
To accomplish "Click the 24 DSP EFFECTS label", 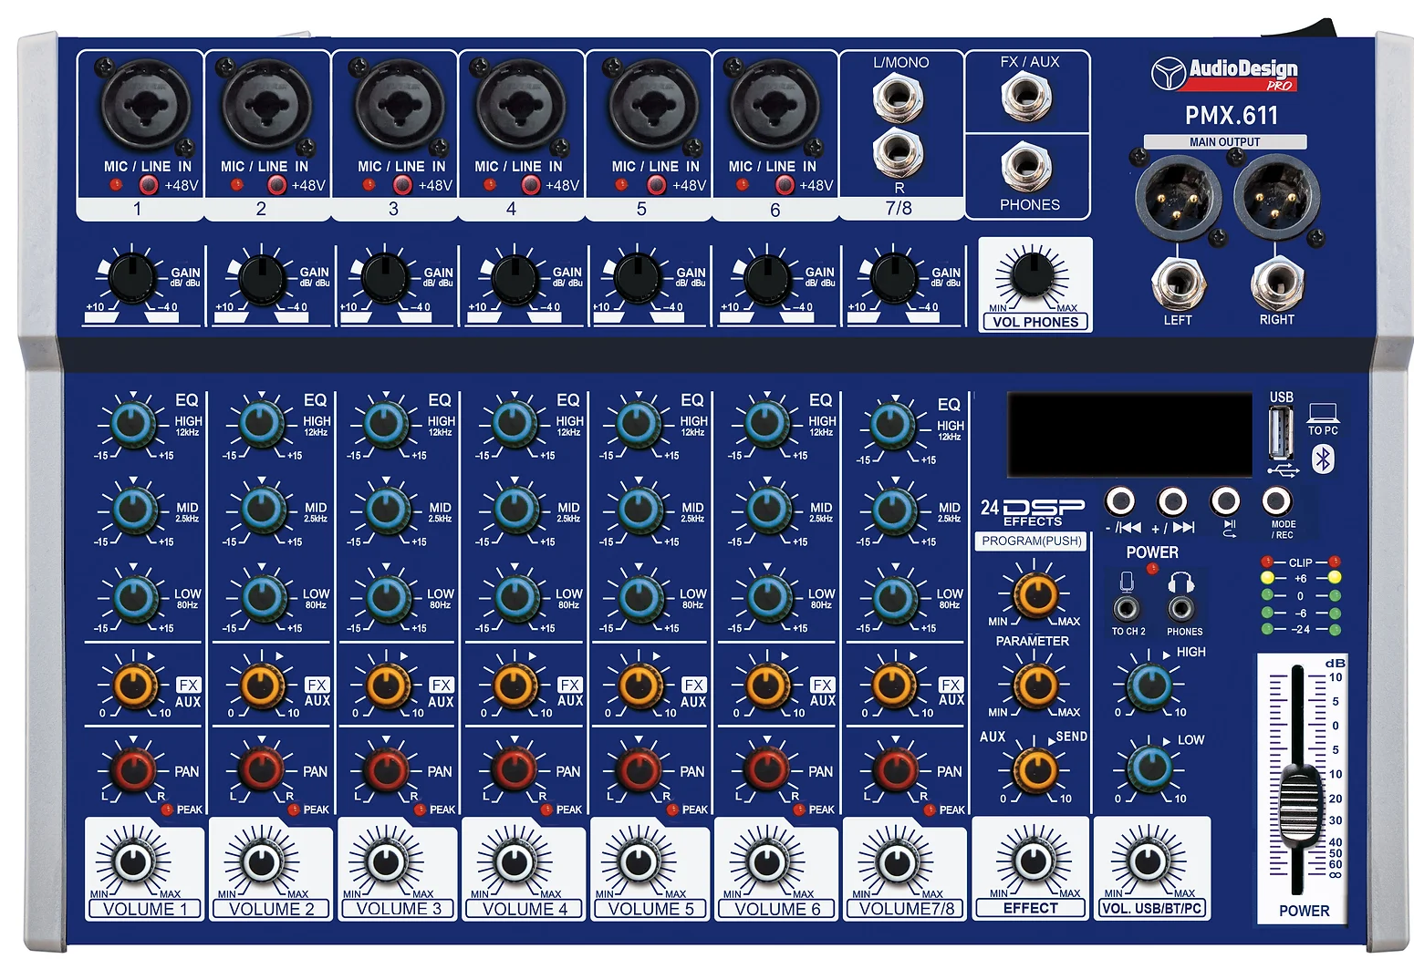I will [x=1032, y=512].
